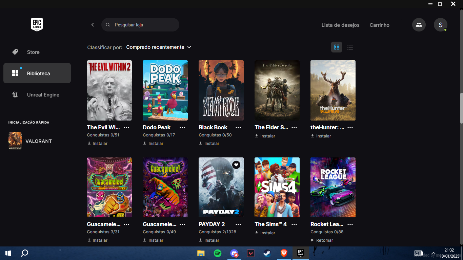
Task: Install The Sims 4
Action: (x=265, y=233)
